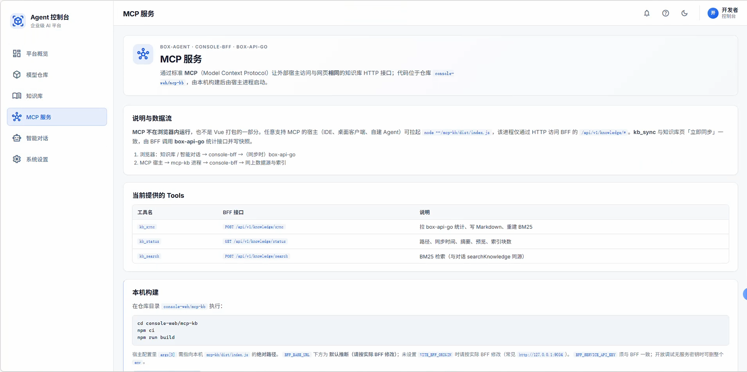Viewport: 747px width, 372px height.
Task: Click the kb_sync tool tag in the table
Action: [x=147, y=227]
